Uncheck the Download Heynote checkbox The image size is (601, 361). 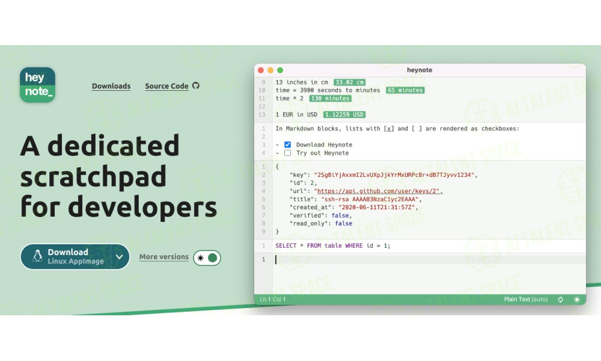point(287,144)
